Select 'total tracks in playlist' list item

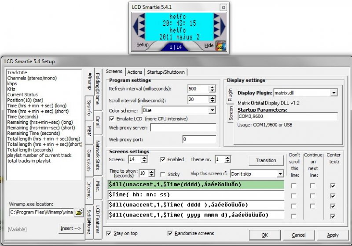coord(29,161)
